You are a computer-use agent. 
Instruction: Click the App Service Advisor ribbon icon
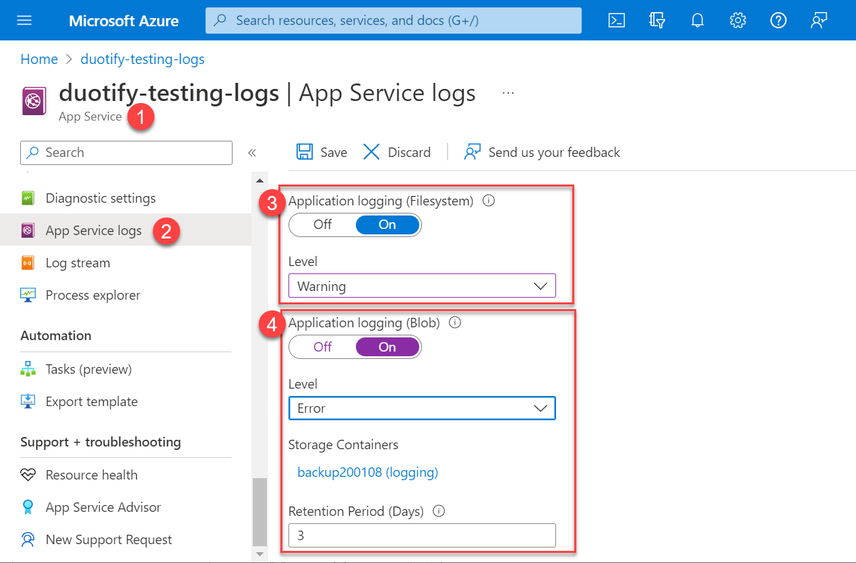tap(28, 507)
